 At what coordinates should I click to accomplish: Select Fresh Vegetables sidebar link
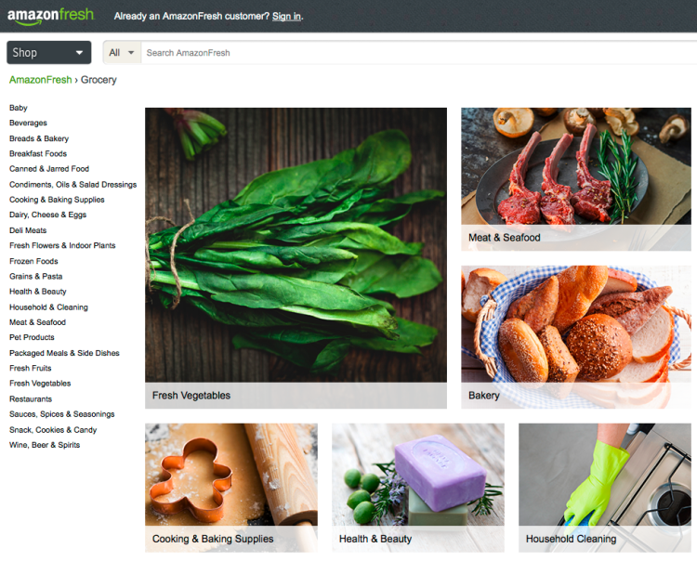tap(40, 384)
